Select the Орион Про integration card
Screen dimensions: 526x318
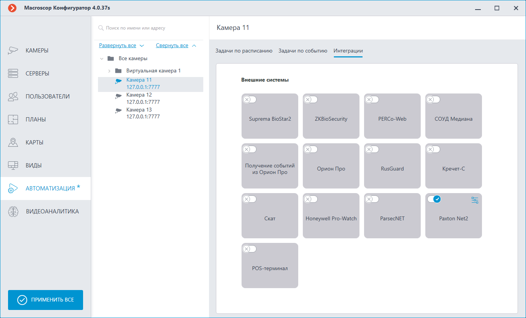click(331, 166)
